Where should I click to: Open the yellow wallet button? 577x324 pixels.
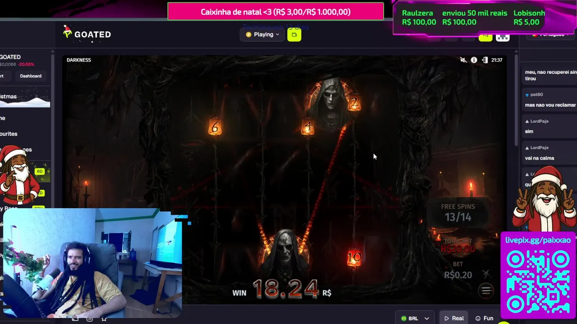(294, 35)
